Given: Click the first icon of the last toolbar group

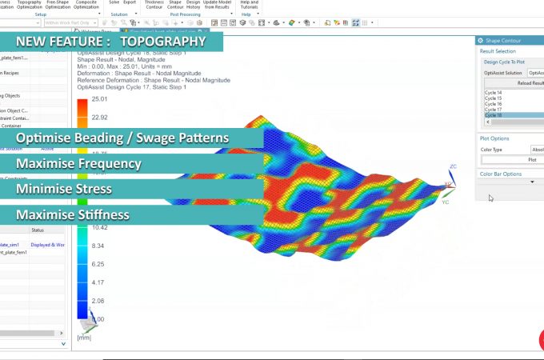Looking at the screenshot, I should (x=327, y=23).
